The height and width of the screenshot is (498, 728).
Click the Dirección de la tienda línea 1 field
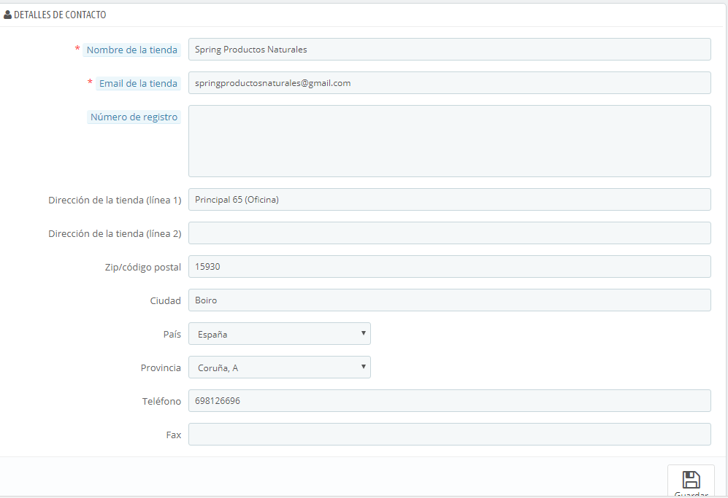449,199
